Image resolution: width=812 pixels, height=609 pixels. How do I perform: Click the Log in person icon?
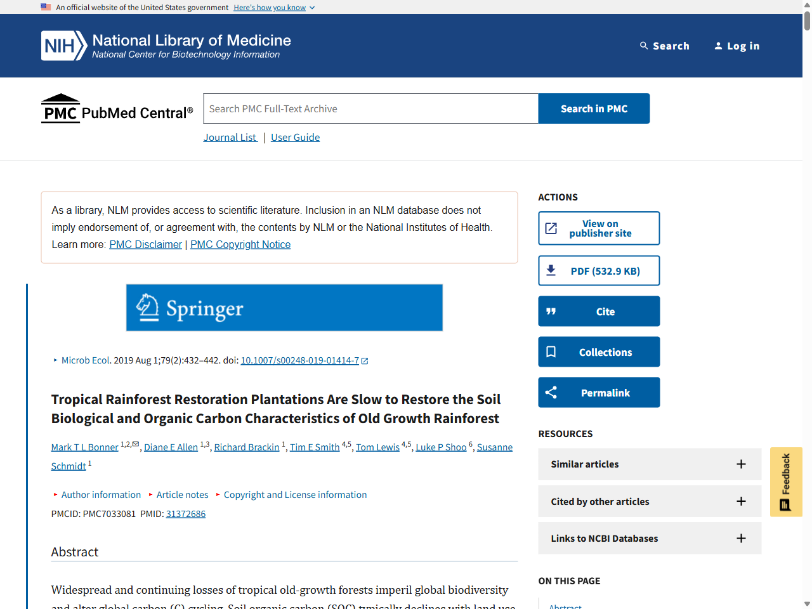718,46
